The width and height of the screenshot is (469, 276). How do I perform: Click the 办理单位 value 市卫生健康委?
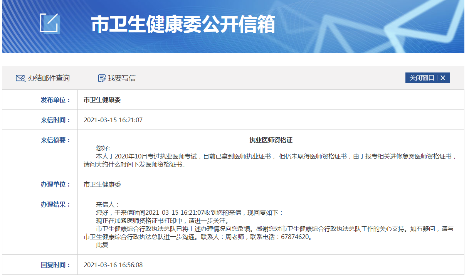(102, 184)
